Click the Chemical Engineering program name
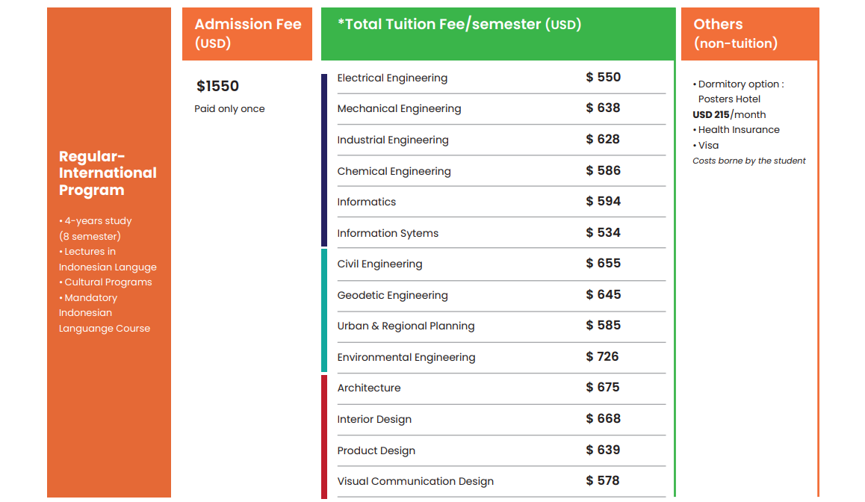865x502 pixels. 394,171
